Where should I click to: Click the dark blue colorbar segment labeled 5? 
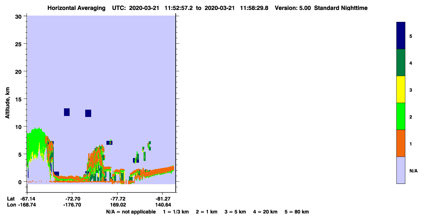click(401, 36)
